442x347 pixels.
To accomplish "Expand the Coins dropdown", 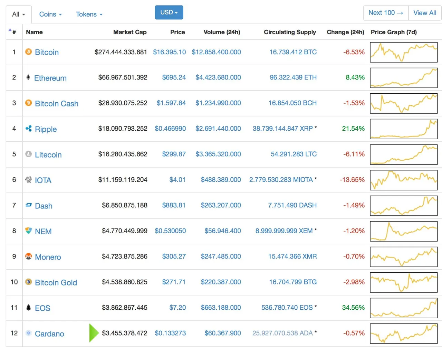I will (x=50, y=14).
